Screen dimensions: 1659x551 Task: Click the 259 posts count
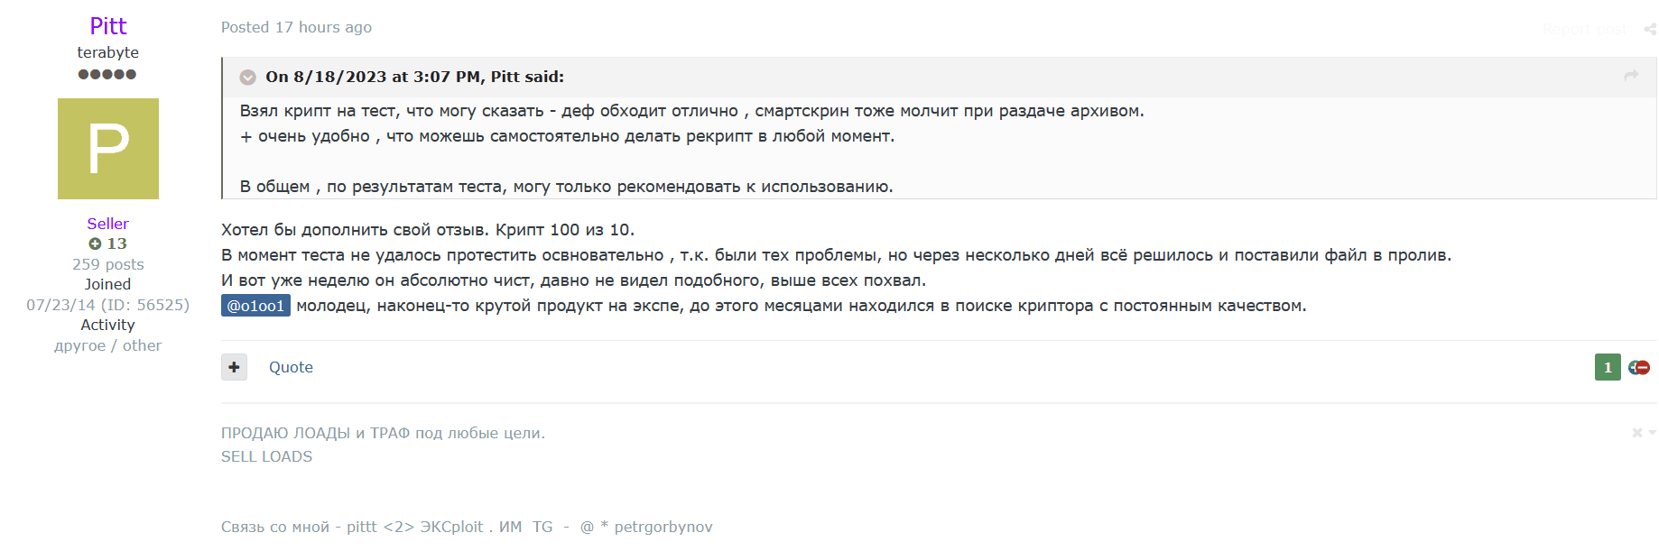coord(108,264)
